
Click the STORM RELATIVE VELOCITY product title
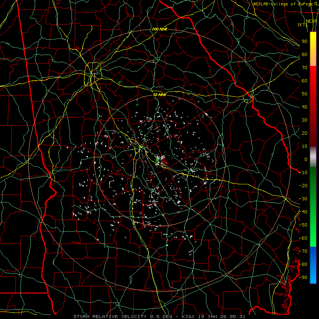tap(111, 317)
